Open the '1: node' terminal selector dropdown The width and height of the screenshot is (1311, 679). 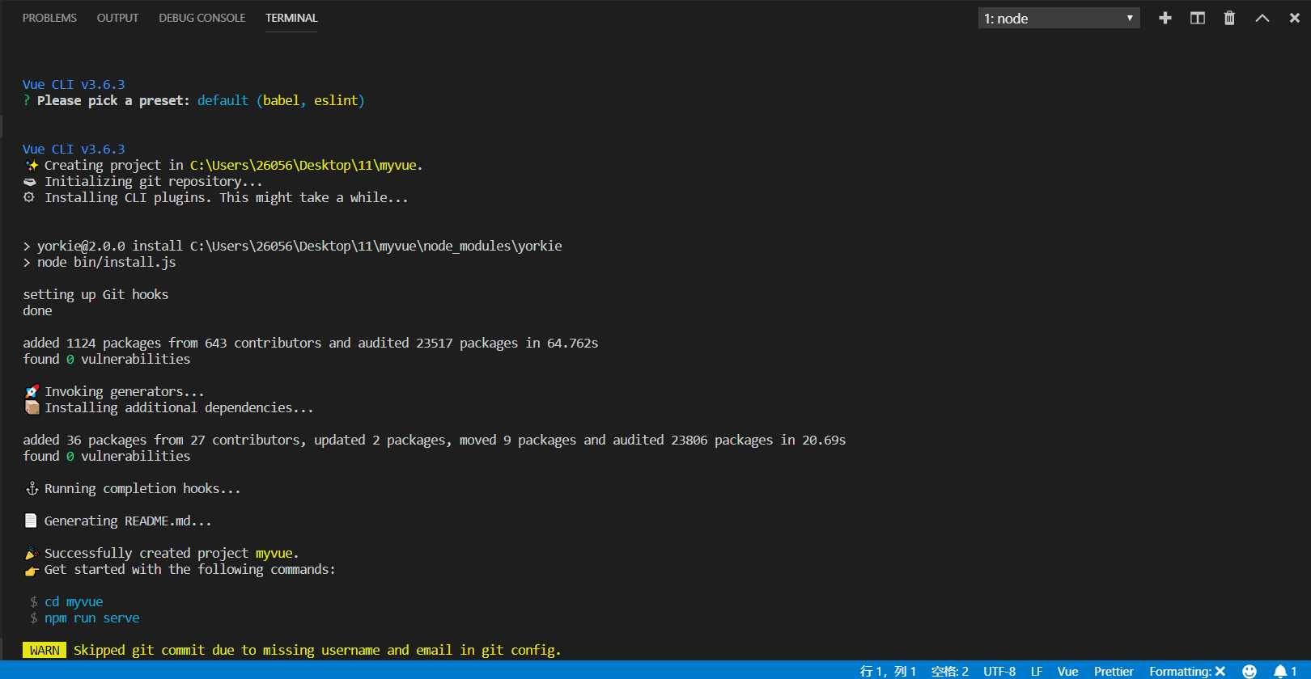(1059, 18)
